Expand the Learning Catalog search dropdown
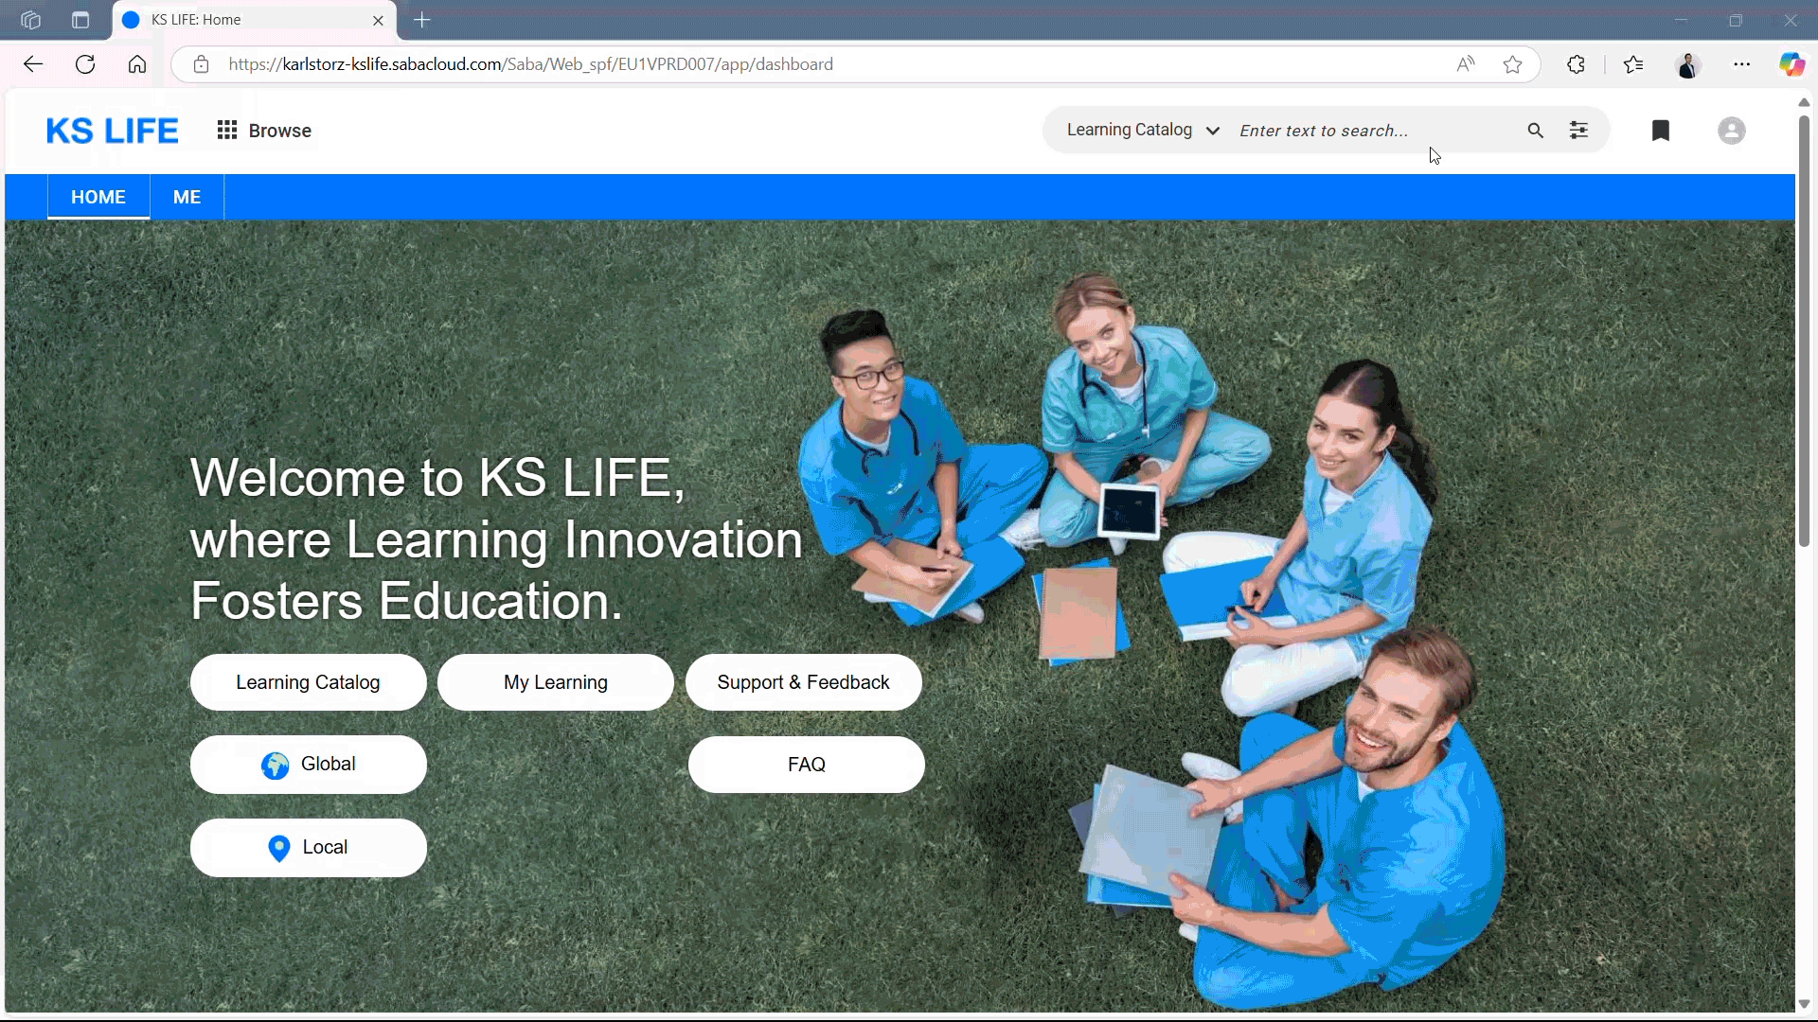Viewport: 1818px width, 1022px height. (x=1143, y=131)
